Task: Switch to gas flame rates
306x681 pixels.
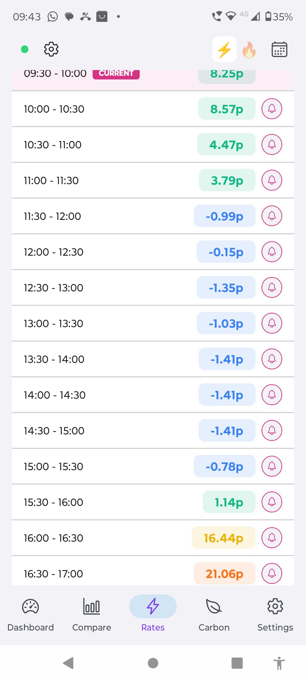Action: tap(249, 50)
